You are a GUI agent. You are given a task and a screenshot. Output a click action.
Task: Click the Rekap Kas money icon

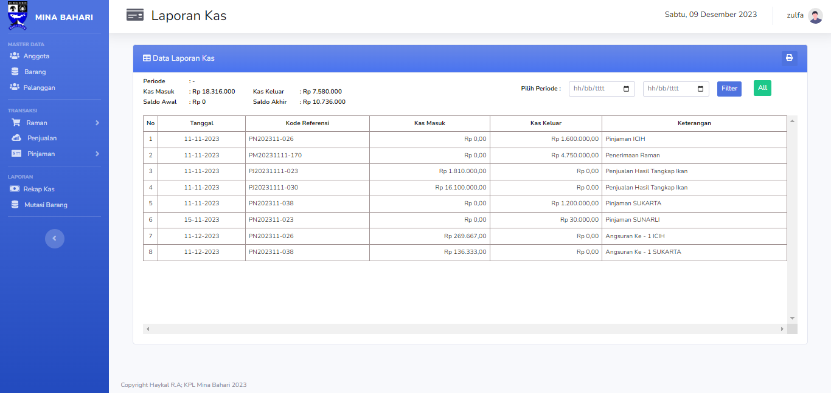click(14, 189)
